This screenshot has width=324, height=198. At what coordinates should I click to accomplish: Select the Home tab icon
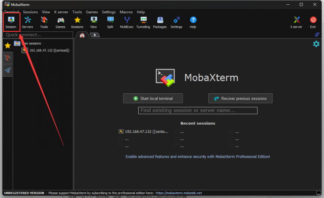coord(82,35)
